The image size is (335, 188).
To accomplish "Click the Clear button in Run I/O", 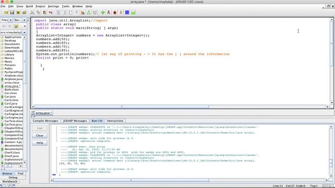I will tap(40, 136).
